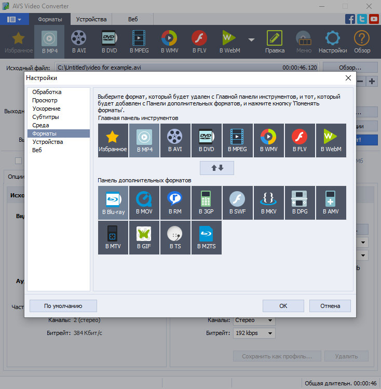Open the Среда settings section
The image size is (381, 389).
coord(59,125)
